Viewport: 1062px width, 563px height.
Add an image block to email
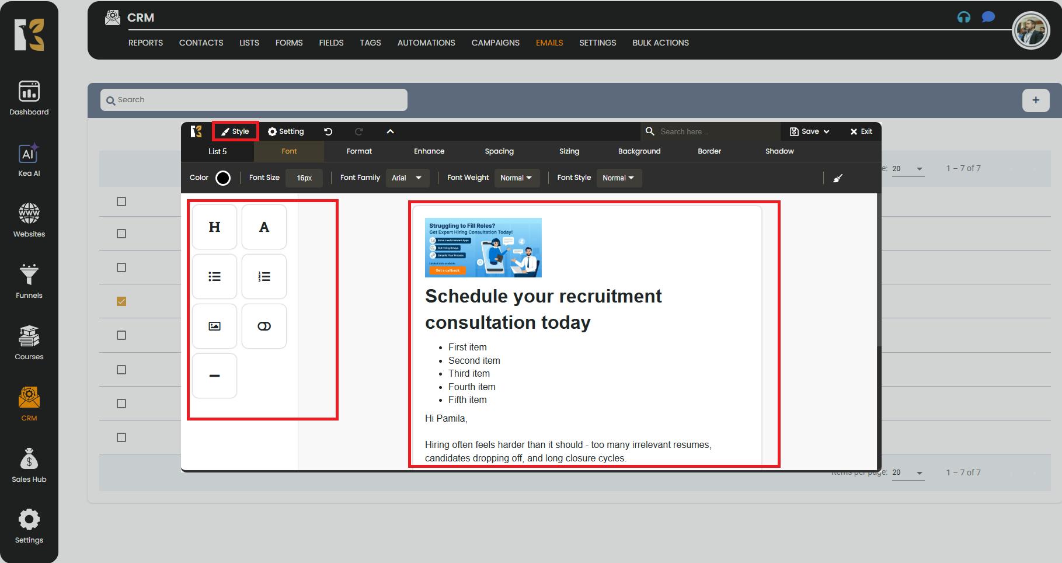[x=214, y=326]
